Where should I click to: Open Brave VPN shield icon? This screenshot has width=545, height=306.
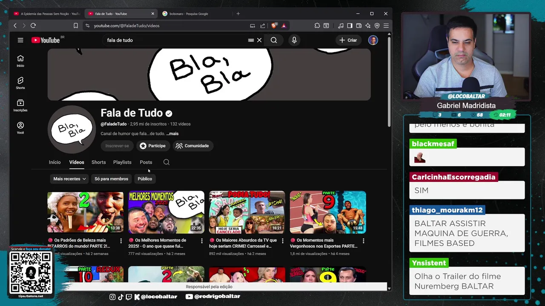pos(377,25)
